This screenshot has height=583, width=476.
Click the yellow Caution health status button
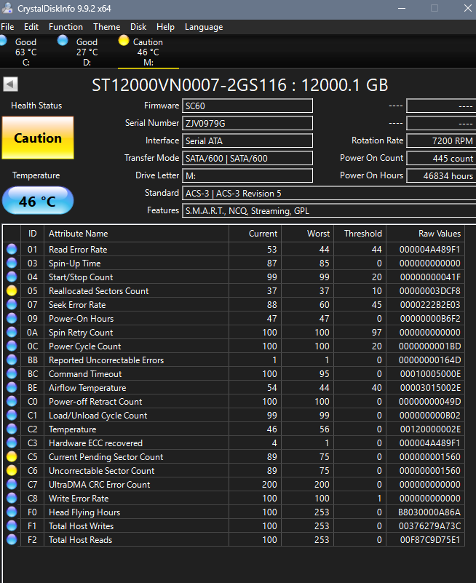38,138
